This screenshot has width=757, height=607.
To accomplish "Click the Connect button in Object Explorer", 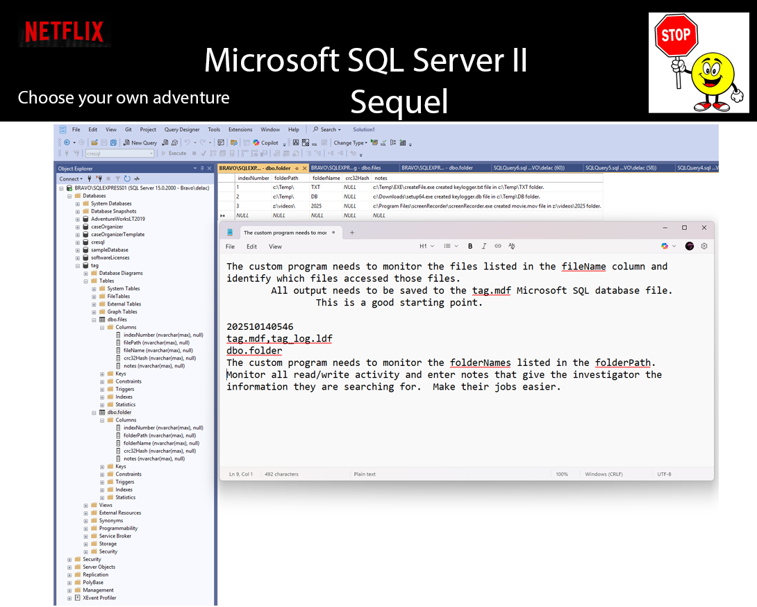I will click(71, 178).
